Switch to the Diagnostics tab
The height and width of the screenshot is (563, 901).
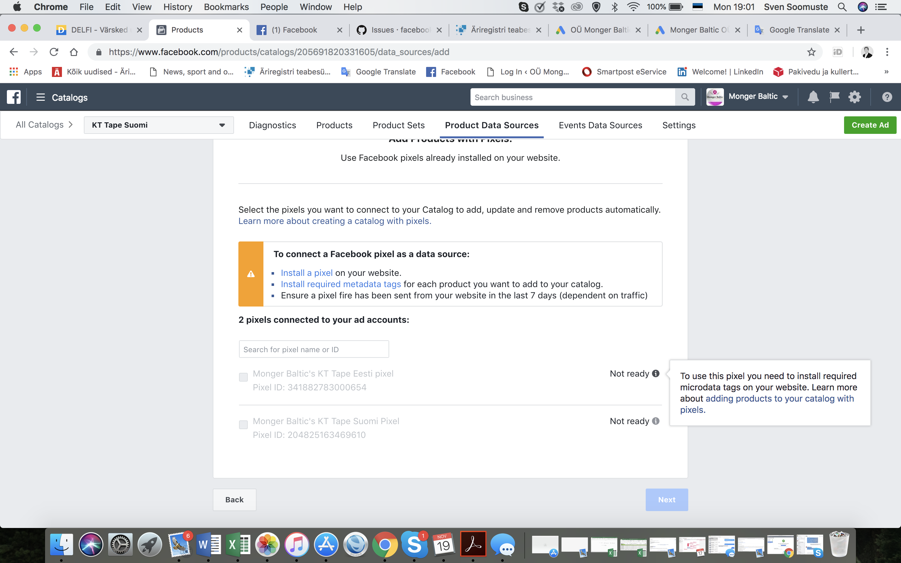coord(272,125)
